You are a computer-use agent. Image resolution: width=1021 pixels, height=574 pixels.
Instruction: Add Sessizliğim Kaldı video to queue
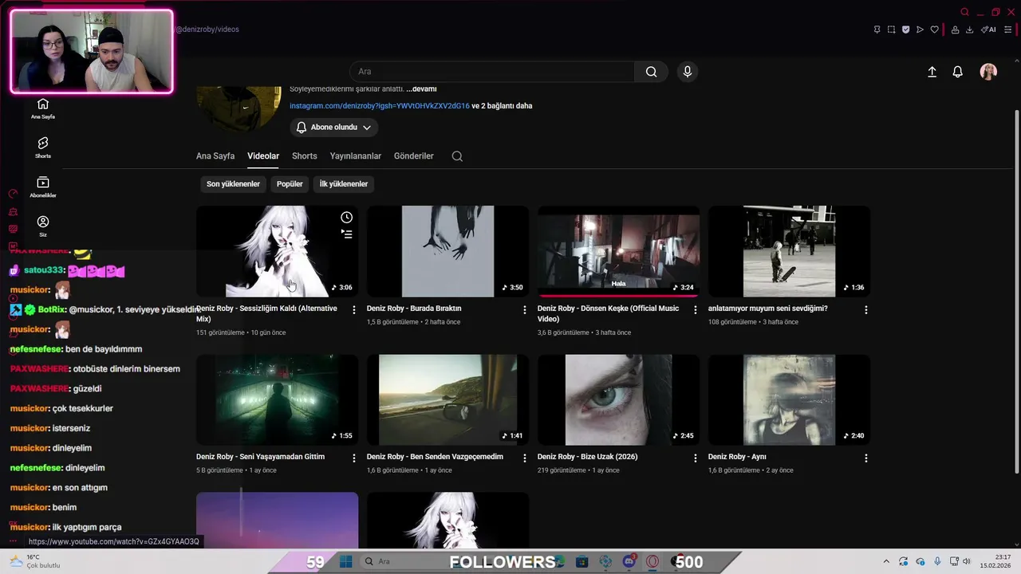pyautogui.click(x=346, y=234)
